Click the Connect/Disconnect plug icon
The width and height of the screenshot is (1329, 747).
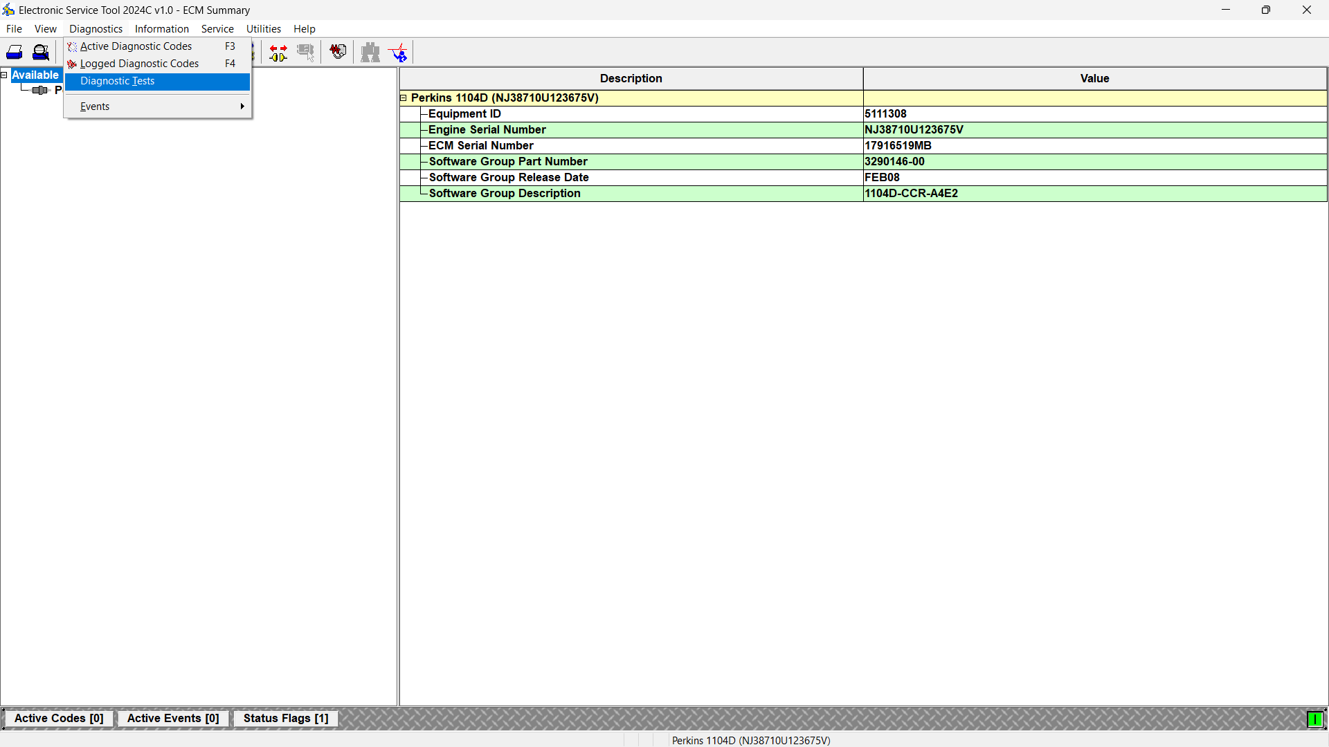[x=278, y=53]
